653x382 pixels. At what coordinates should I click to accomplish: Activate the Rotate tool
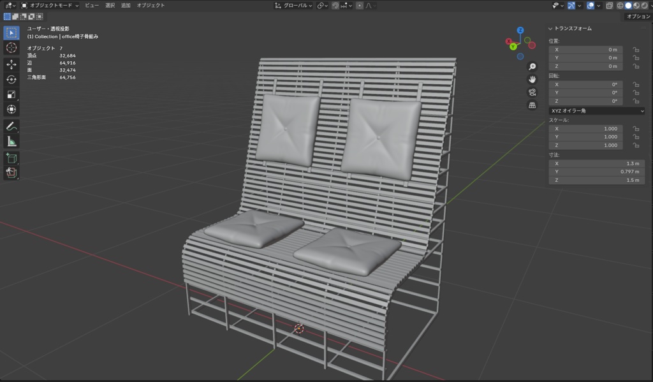pyautogui.click(x=11, y=79)
